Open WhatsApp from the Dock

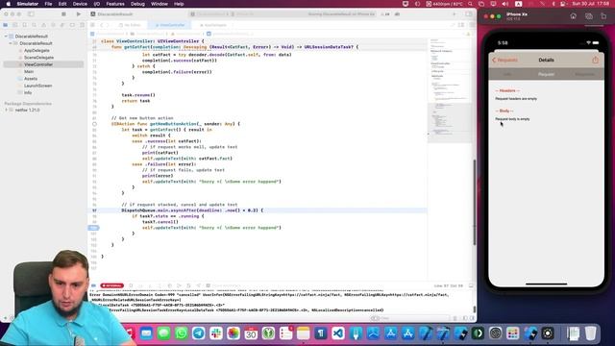click(x=182, y=334)
